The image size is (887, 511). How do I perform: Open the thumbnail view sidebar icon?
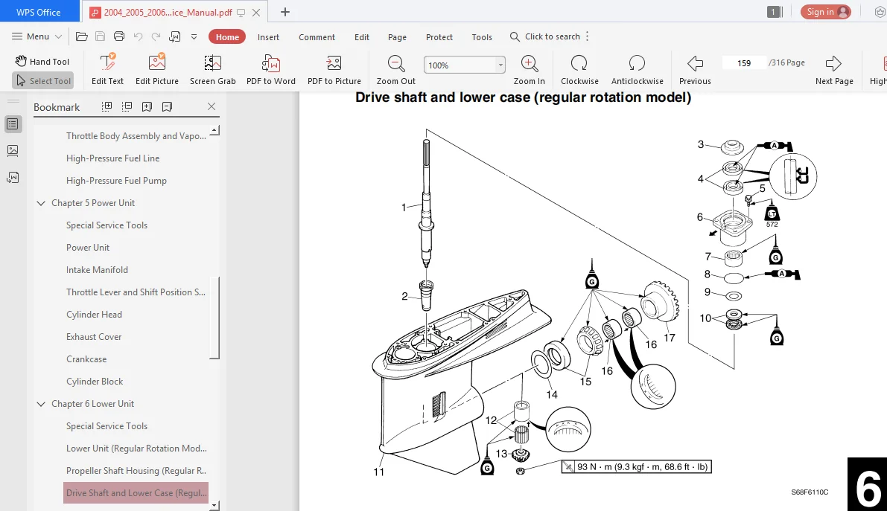tap(13, 151)
